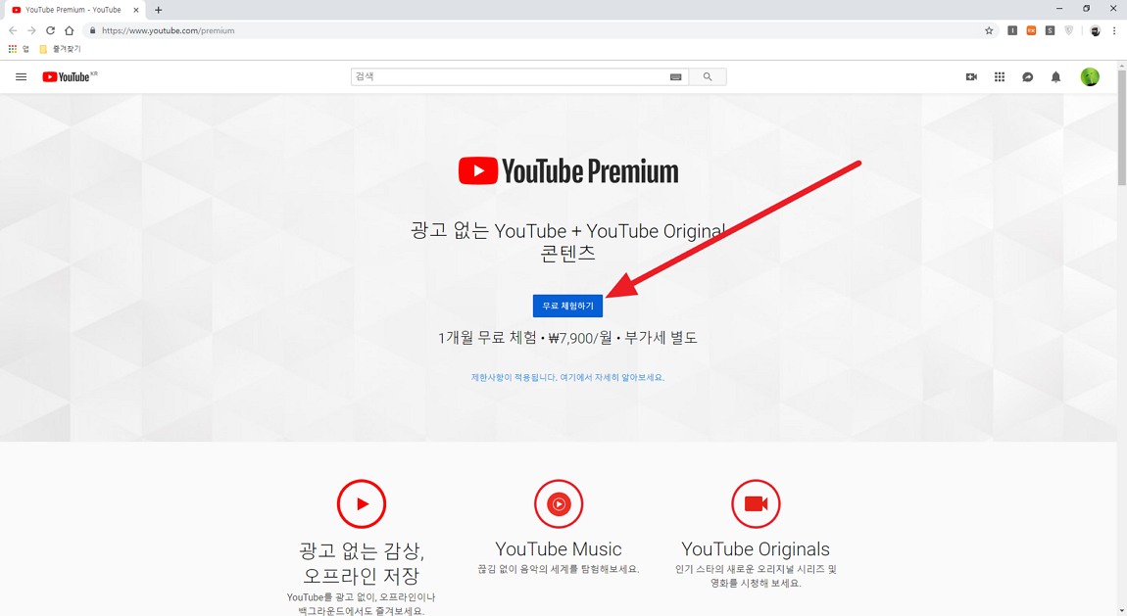Click the 1개월 무료 체험 price text

point(567,338)
